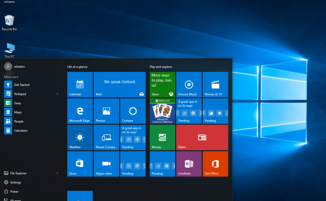The image size is (326, 201).
Task: Click the Get Office tile
Action: 215,164
